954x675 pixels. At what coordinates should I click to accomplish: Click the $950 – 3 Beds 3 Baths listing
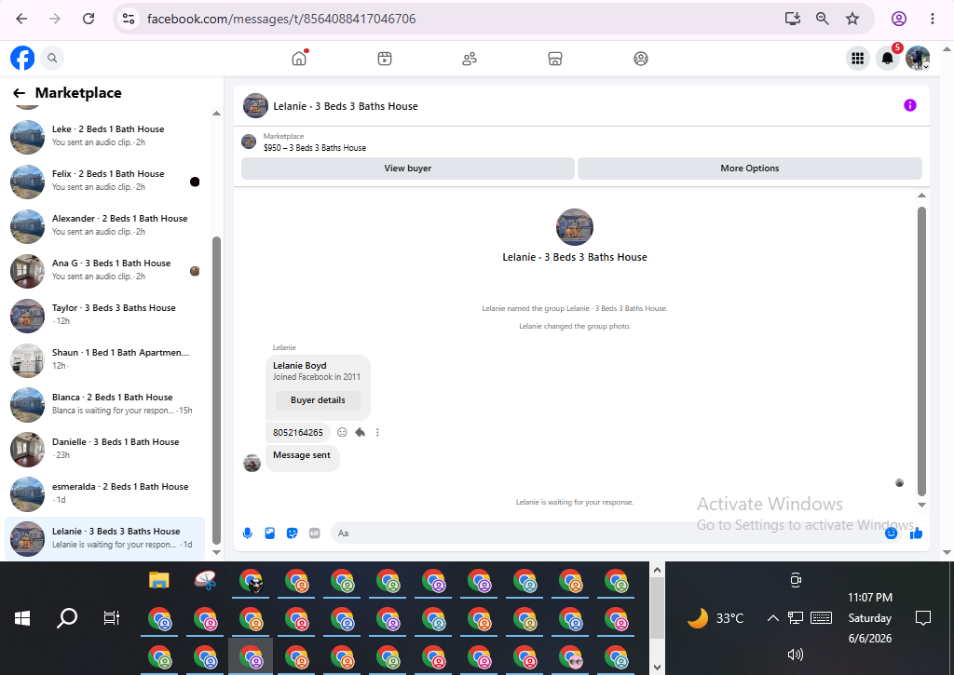pos(315,148)
